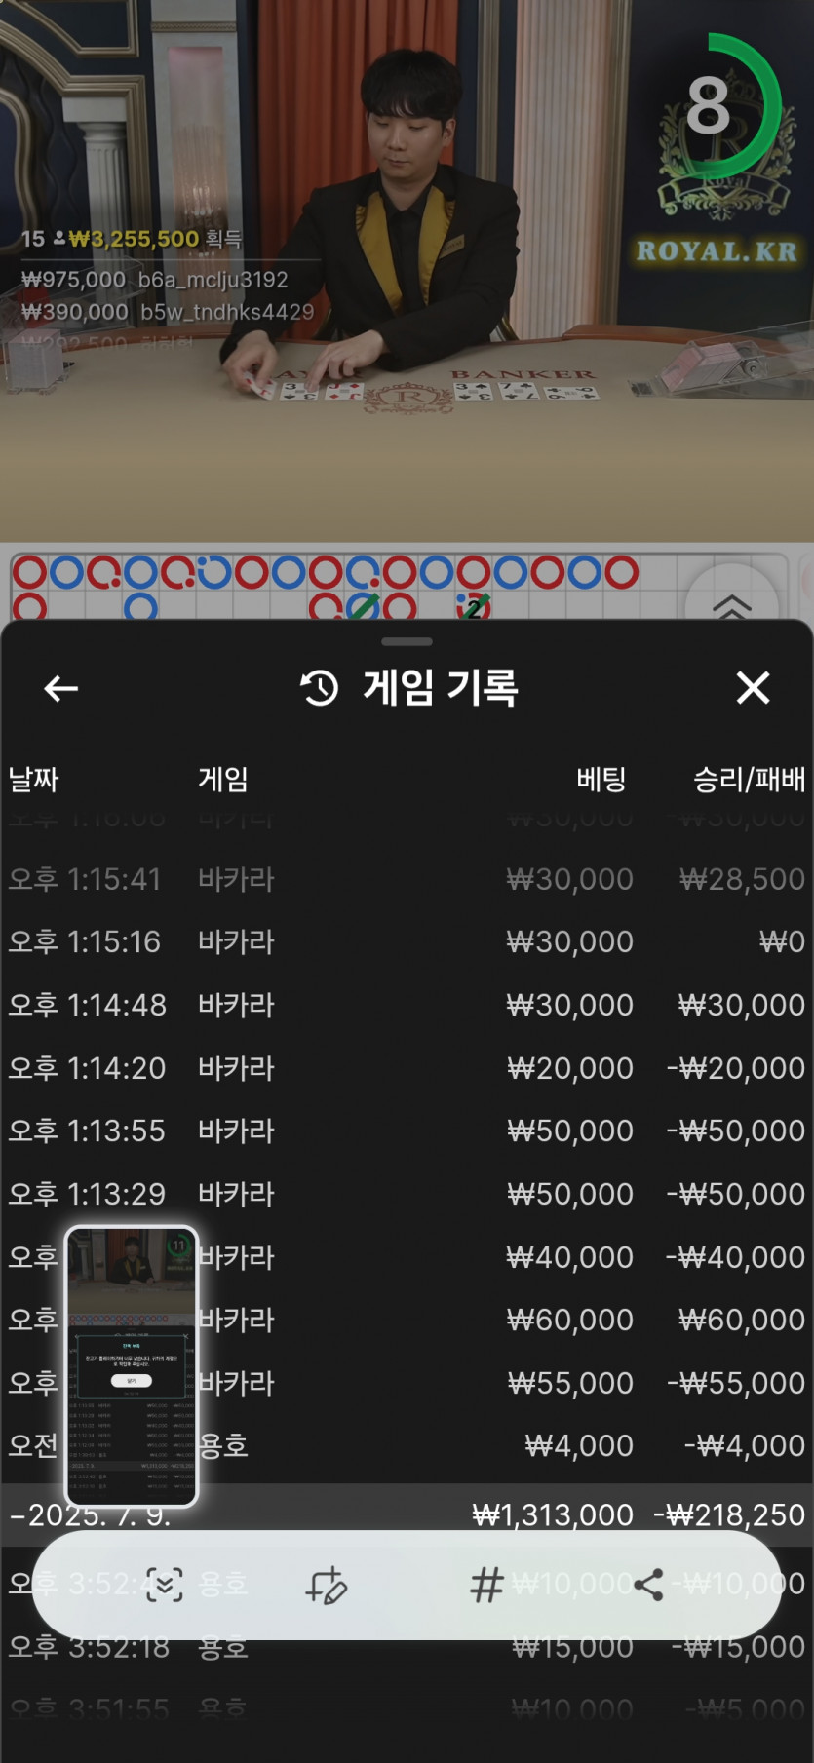Go back using the left arrow
This screenshot has height=1763, width=814.
tap(60, 689)
